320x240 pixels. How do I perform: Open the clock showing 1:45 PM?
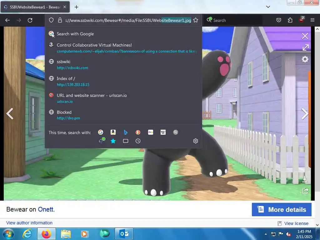pos(304,234)
